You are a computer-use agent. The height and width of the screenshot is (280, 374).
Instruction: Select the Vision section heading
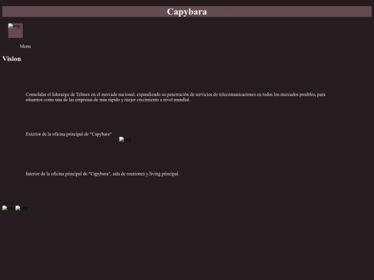click(x=12, y=59)
